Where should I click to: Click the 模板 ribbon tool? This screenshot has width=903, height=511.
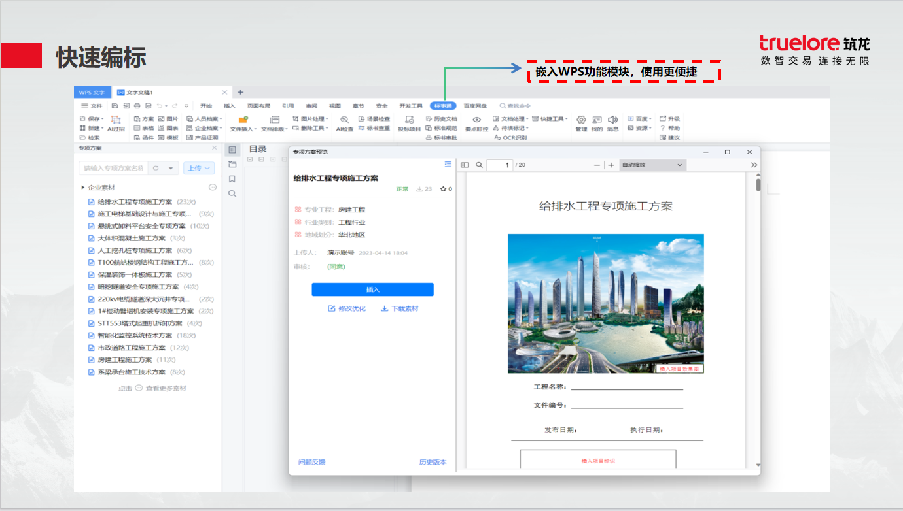tap(168, 137)
